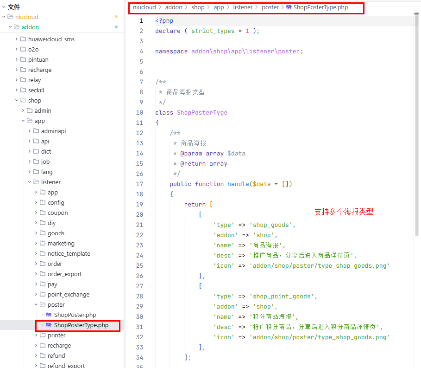Screen dimensions: 421x368
Task: Click line number 17 in gutter
Action: pos(139,184)
